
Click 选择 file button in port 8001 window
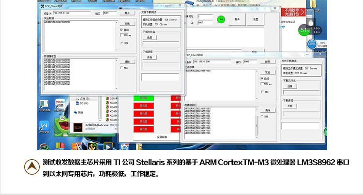point(150,37)
